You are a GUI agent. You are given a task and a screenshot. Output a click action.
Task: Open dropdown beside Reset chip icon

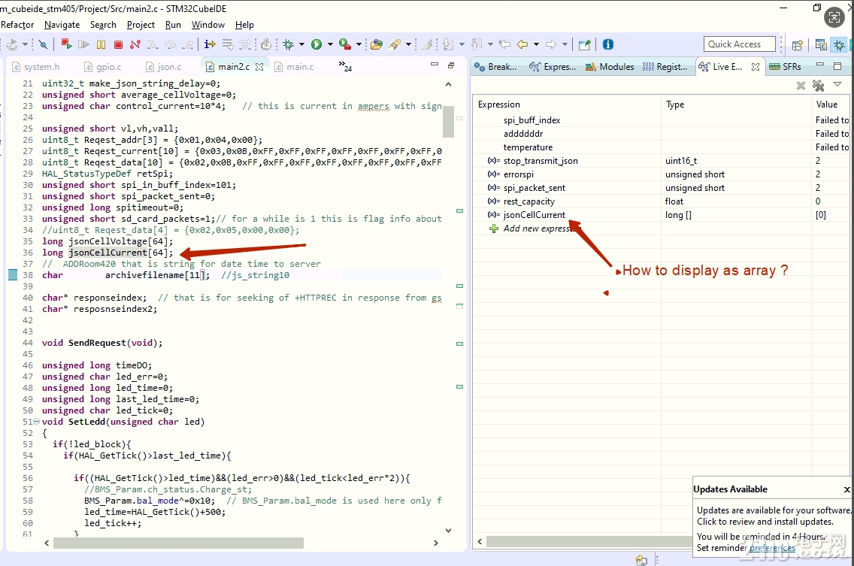(25, 44)
